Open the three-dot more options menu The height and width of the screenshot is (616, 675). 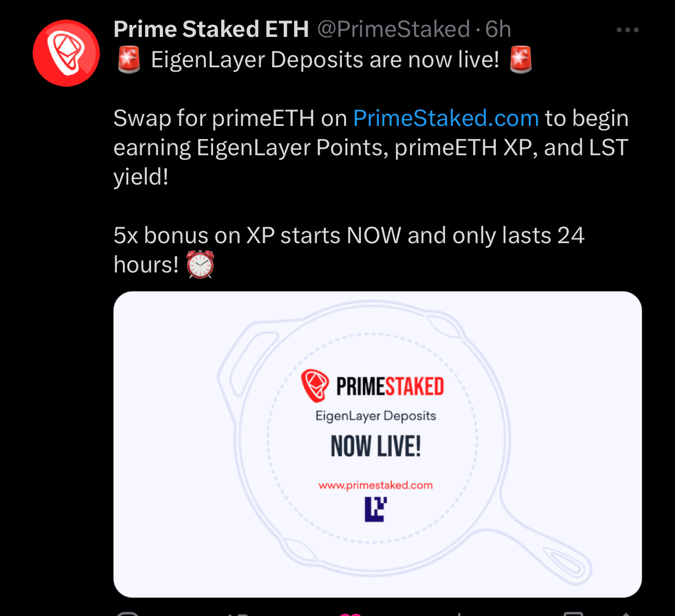click(627, 30)
